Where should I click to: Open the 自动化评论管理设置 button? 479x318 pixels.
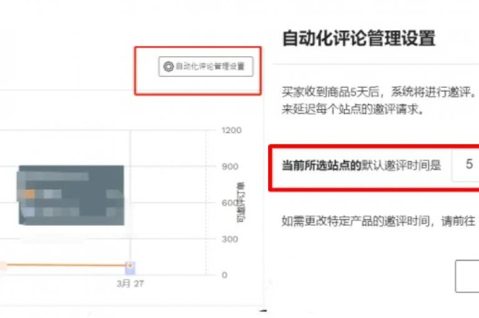pos(206,66)
